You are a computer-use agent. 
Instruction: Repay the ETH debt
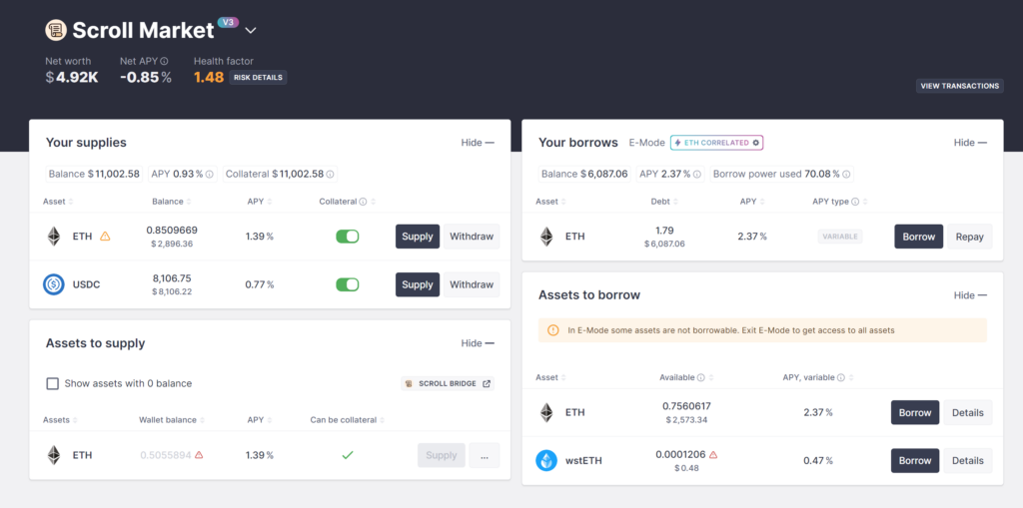pyautogui.click(x=969, y=237)
